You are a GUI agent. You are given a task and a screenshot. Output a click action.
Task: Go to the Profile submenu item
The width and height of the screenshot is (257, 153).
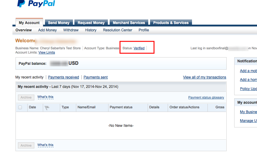[144, 30]
